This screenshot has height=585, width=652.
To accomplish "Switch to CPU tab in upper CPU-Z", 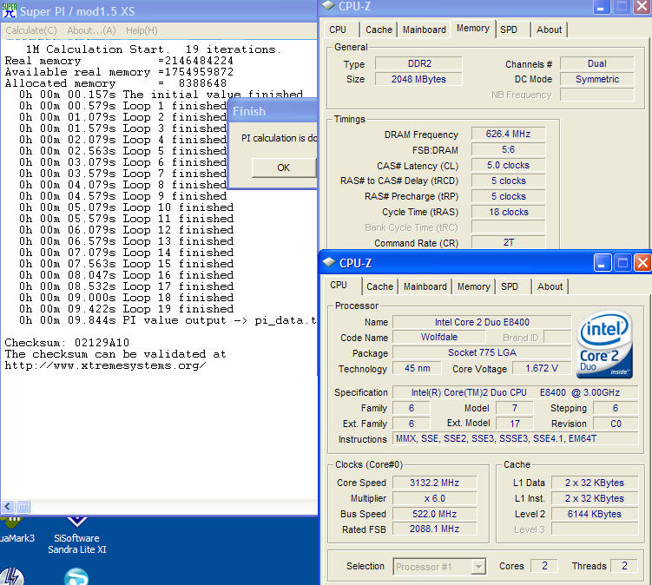I will point(338,30).
